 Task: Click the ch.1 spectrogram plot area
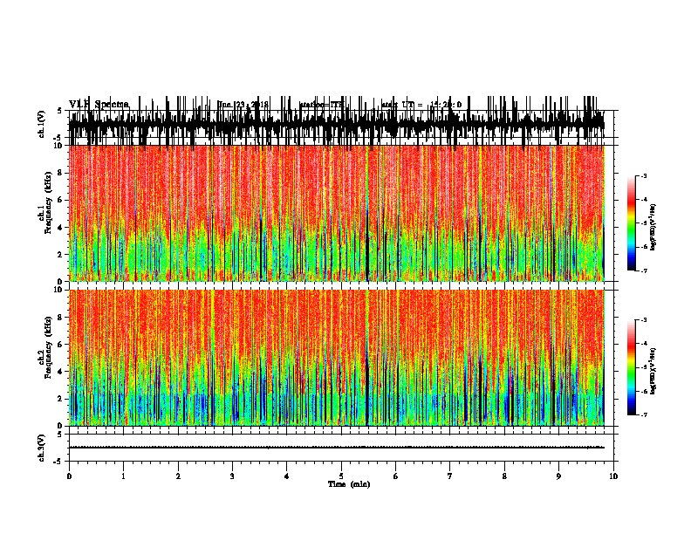(x=337, y=213)
